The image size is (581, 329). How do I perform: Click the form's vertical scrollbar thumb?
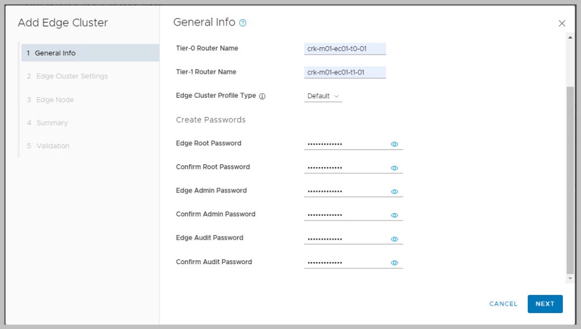[x=570, y=179]
